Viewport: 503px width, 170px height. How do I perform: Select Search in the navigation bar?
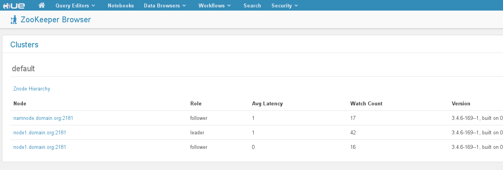coord(252,5)
